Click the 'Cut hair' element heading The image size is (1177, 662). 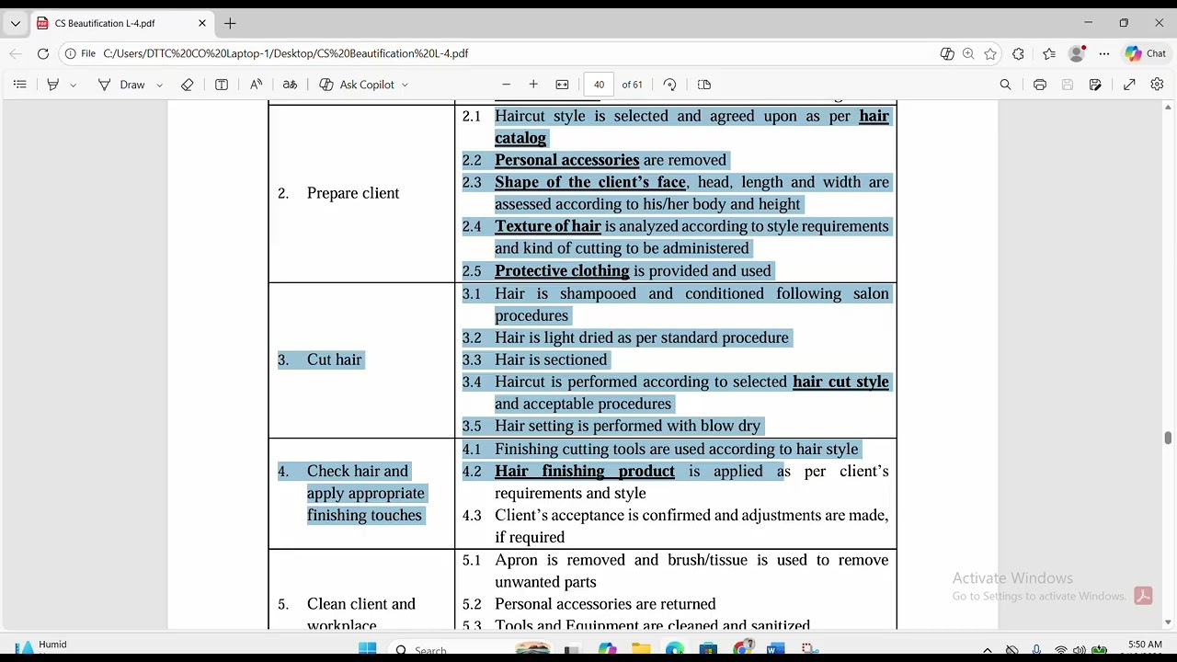click(334, 360)
